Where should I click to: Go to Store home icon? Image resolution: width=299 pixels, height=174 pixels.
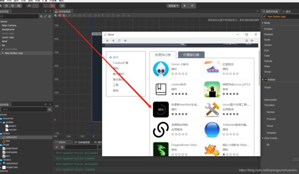point(125,40)
